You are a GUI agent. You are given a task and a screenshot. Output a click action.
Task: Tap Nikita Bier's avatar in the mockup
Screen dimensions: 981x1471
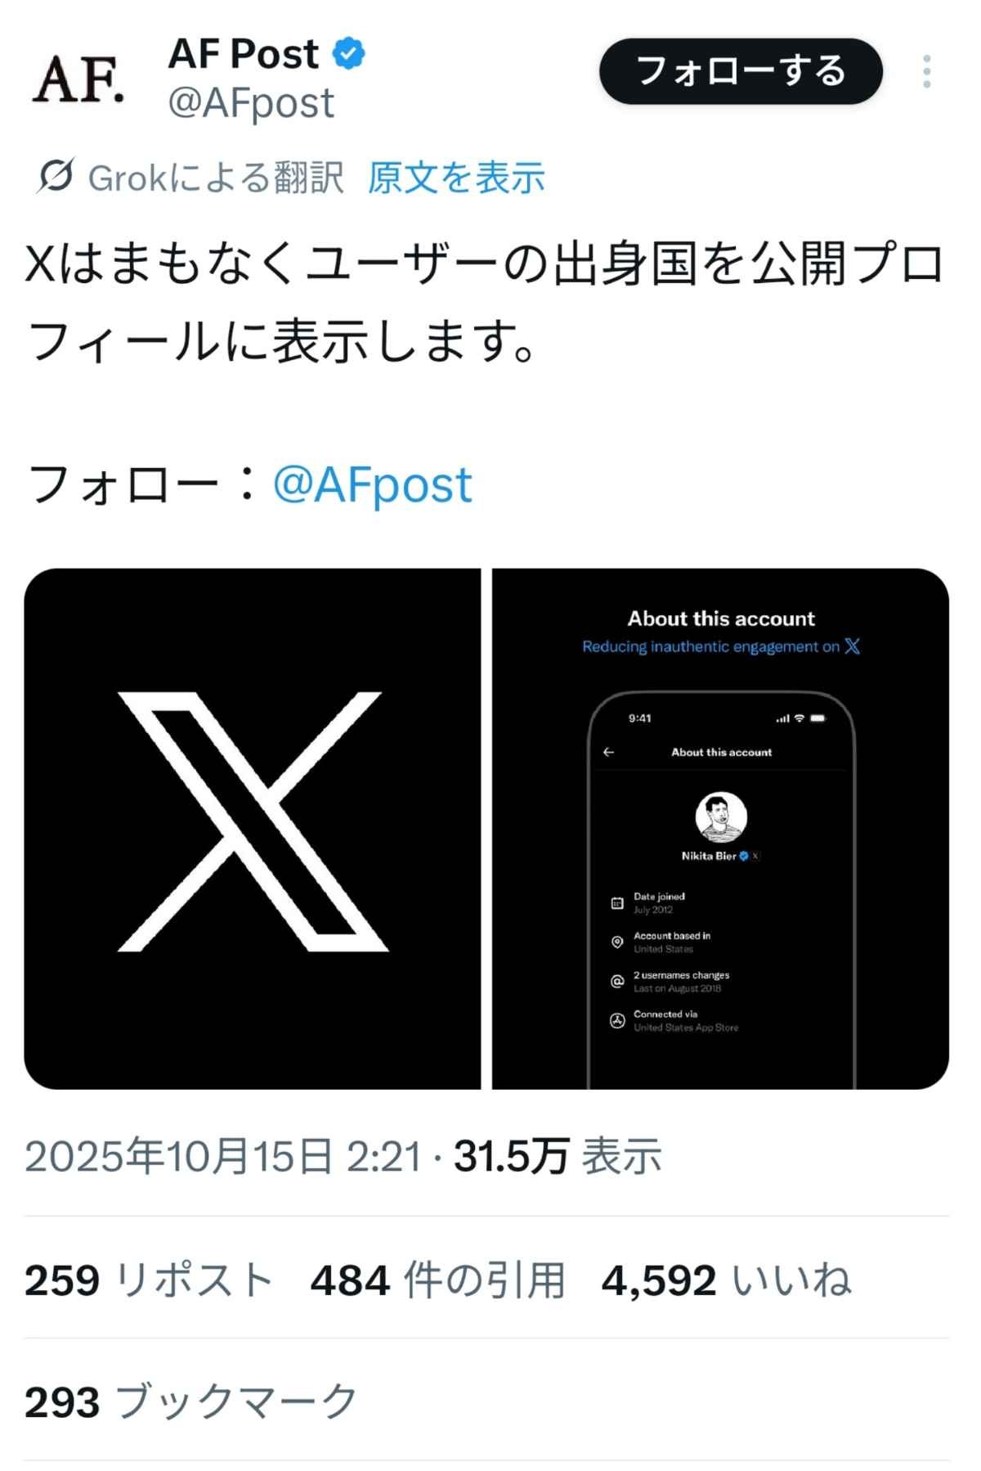(720, 816)
